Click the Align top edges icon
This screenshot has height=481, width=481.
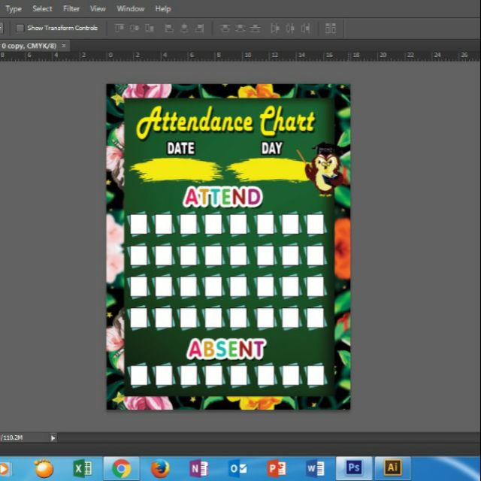pyautogui.click(x=119, y=29)
